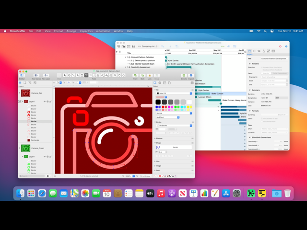
Task: Toggle visibility eye of Camera_Green Layer 1
Action: [45, 157]
